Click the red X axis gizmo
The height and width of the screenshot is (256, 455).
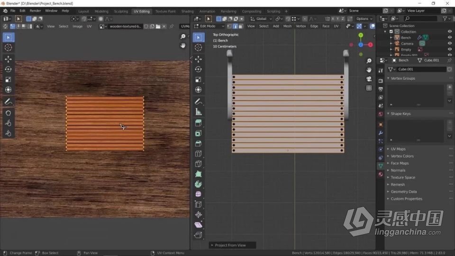coord(371,45)
